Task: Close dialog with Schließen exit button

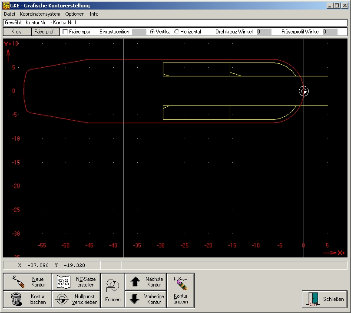Action: click(x=325, y=299)
